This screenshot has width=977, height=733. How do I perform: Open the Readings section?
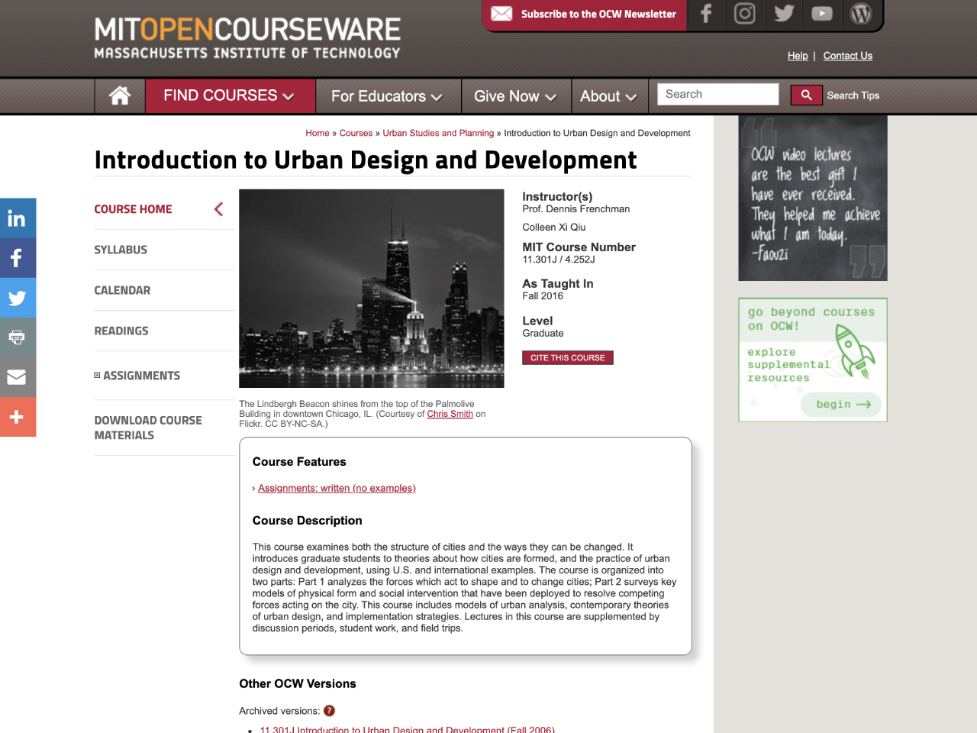[121, 331]
